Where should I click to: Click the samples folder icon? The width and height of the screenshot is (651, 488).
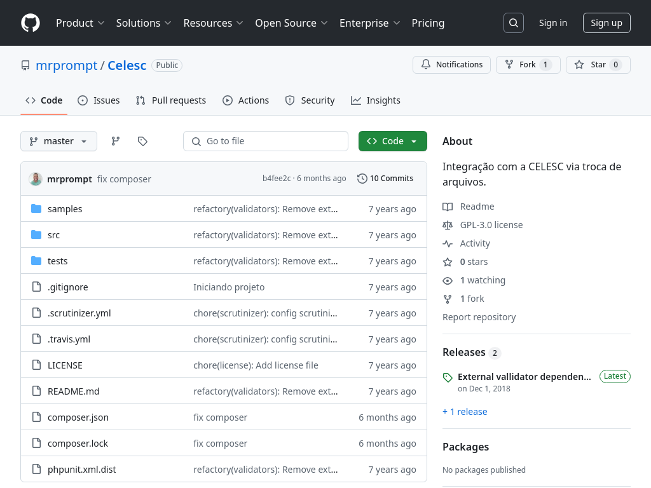pos(36,208)
